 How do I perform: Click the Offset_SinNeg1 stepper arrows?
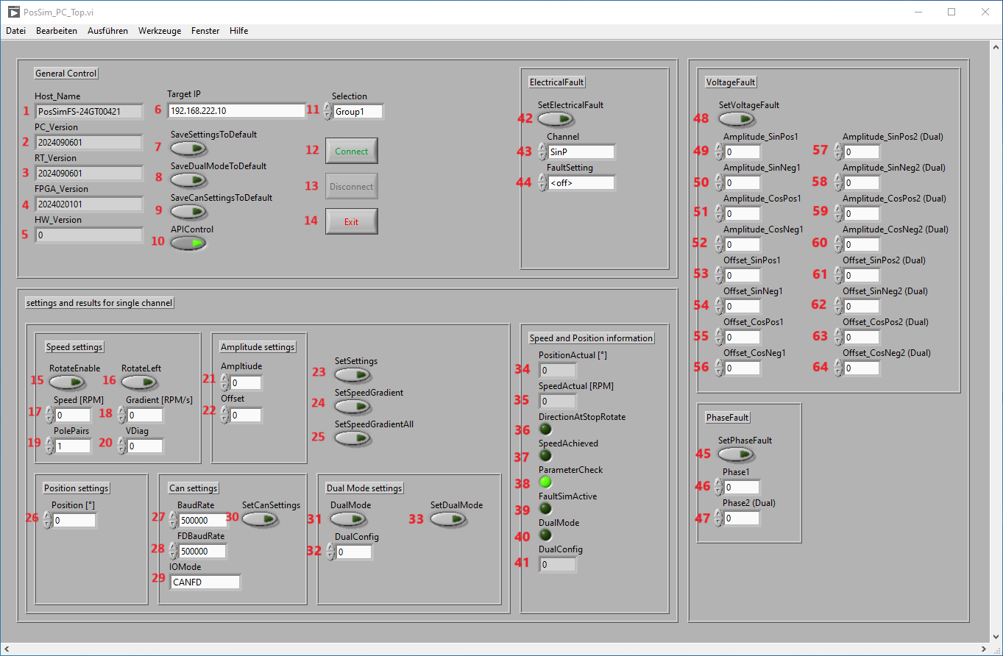(719, 306)
